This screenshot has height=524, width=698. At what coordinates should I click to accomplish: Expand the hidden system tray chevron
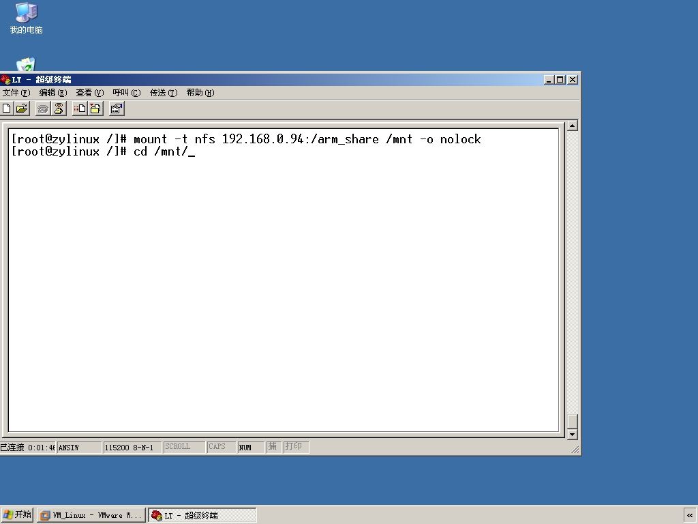click(x=690, y=516)
